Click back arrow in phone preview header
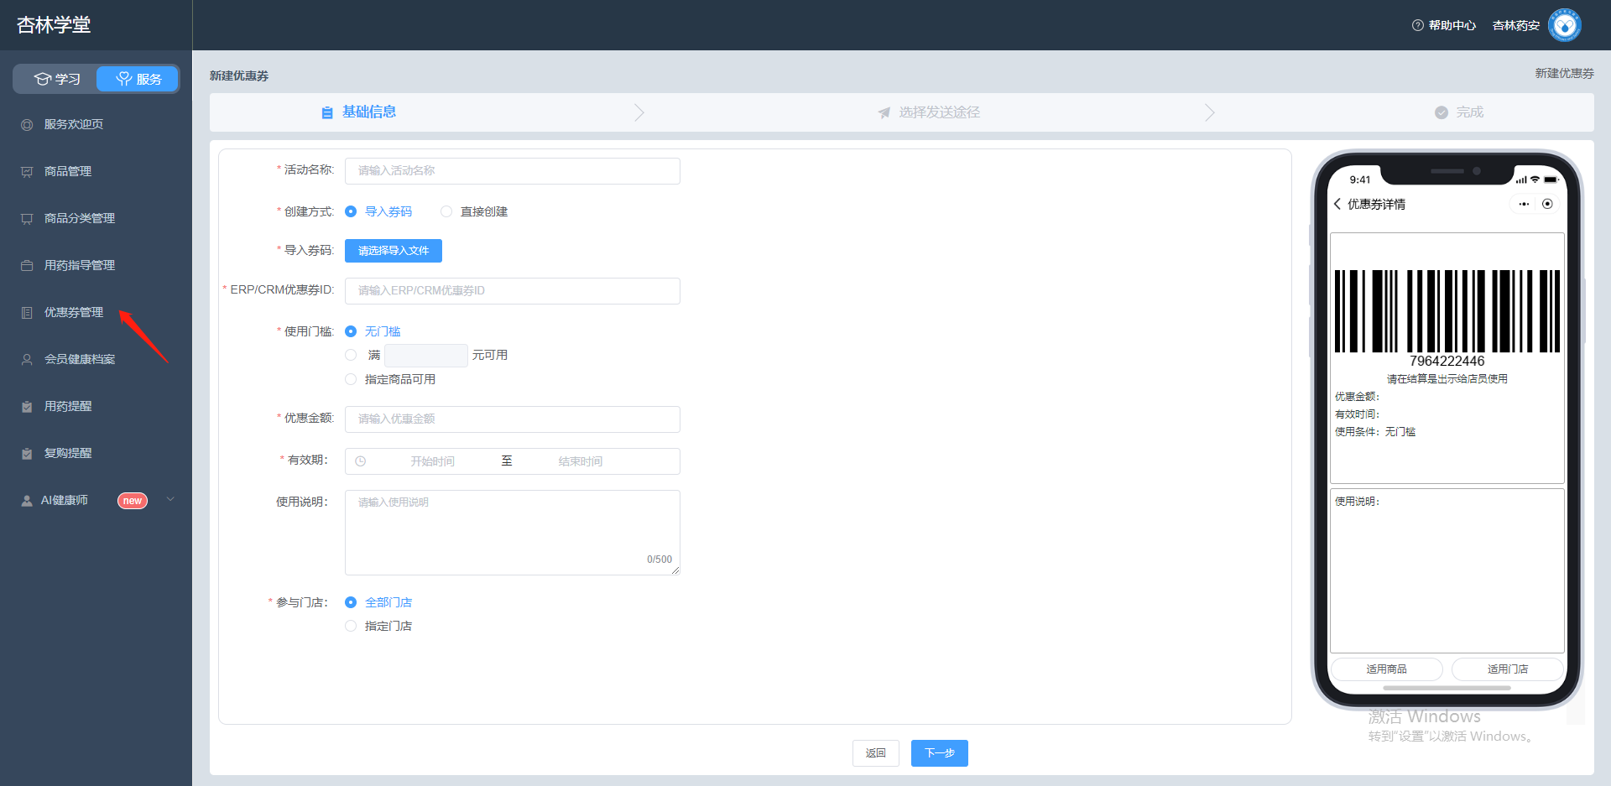Screen dimensions: 1611x786 [1337, 204]
